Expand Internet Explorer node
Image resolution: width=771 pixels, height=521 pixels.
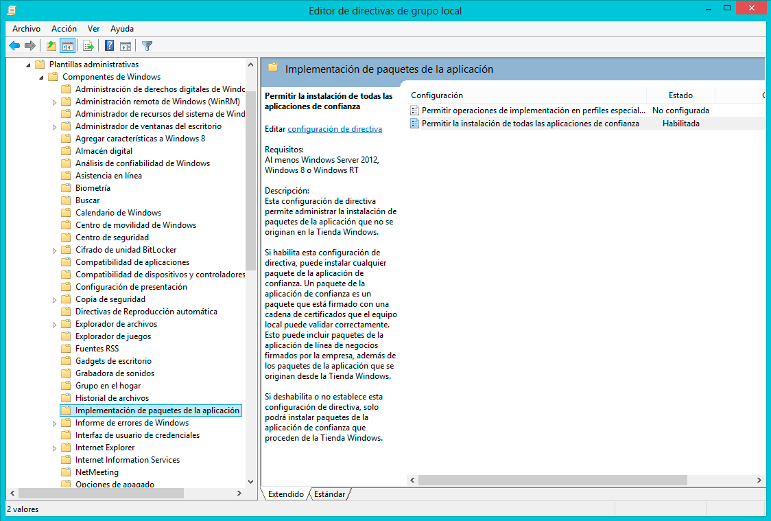tap(55, 448)
